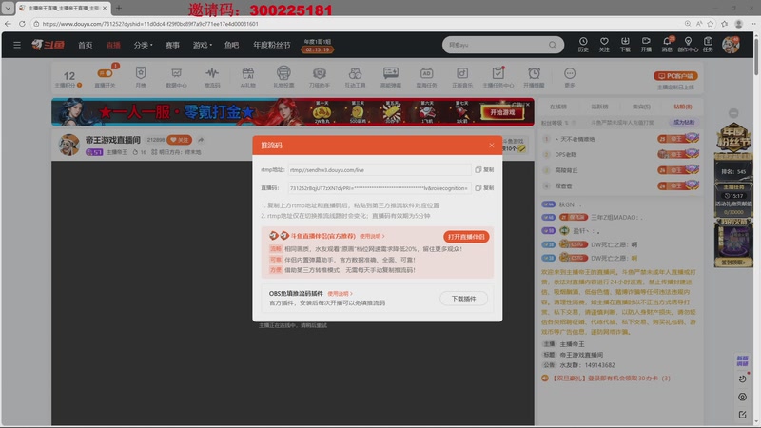This screenshot has width=761, height=428.
Task: Click the PC客户端 button
Action: (x=675, y=76)
